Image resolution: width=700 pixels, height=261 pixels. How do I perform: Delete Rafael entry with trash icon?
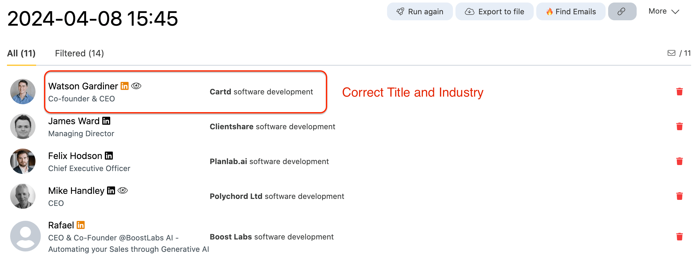[x=679, y=237]
